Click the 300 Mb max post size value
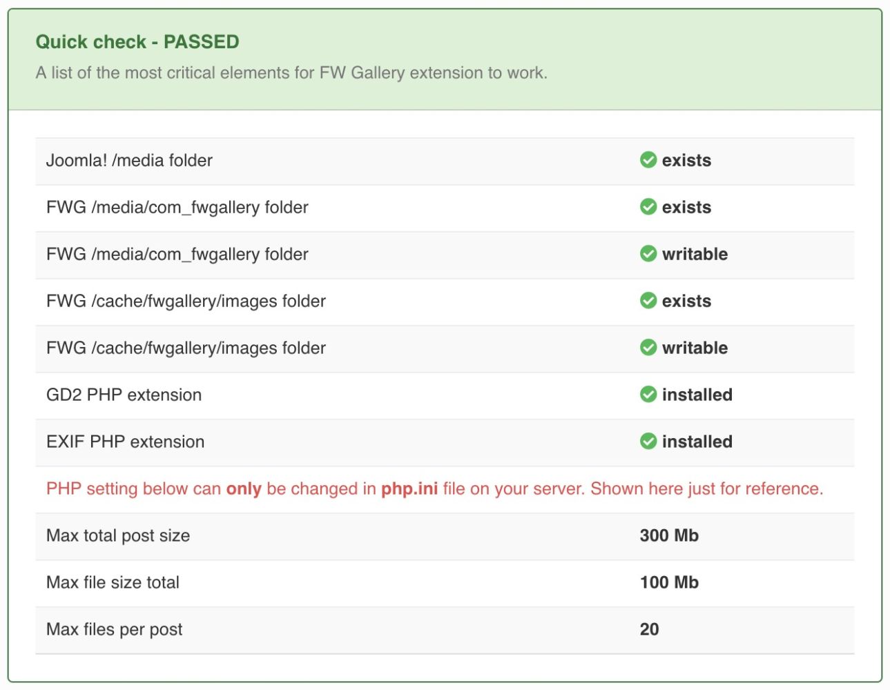 (669, 535)
